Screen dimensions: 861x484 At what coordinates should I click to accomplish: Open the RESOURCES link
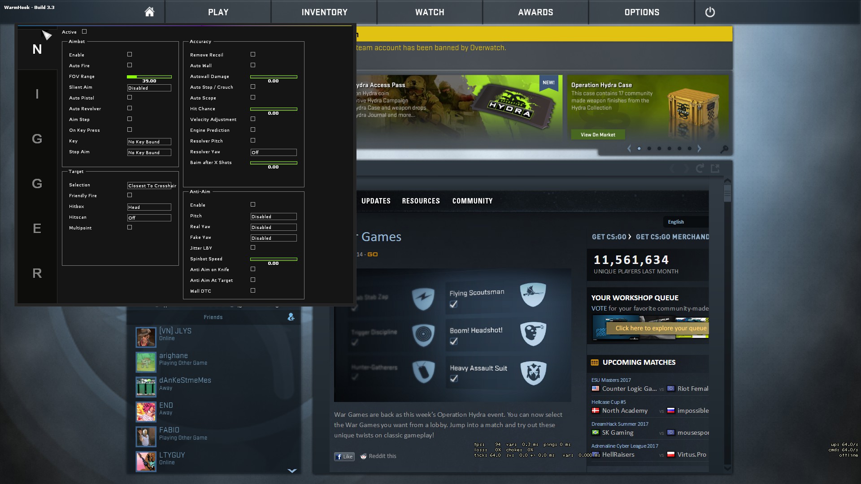(x=421, y=201)
